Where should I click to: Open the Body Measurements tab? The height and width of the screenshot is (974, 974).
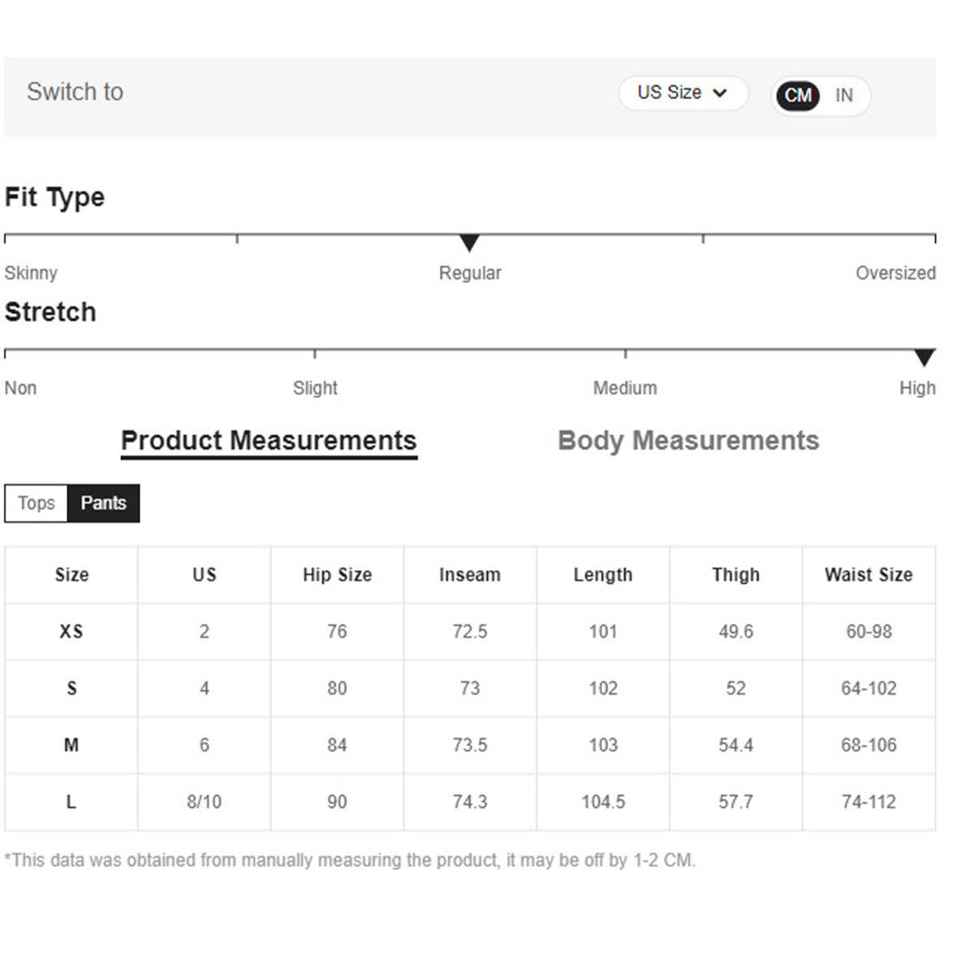coord(688,441)
